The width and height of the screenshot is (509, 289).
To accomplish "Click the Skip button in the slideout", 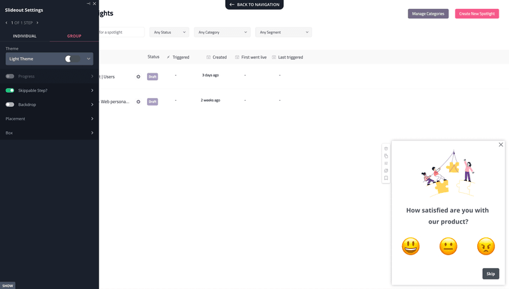I will 491,274.
